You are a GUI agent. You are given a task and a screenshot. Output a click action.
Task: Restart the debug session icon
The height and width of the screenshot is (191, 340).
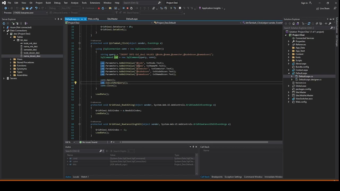131,8
